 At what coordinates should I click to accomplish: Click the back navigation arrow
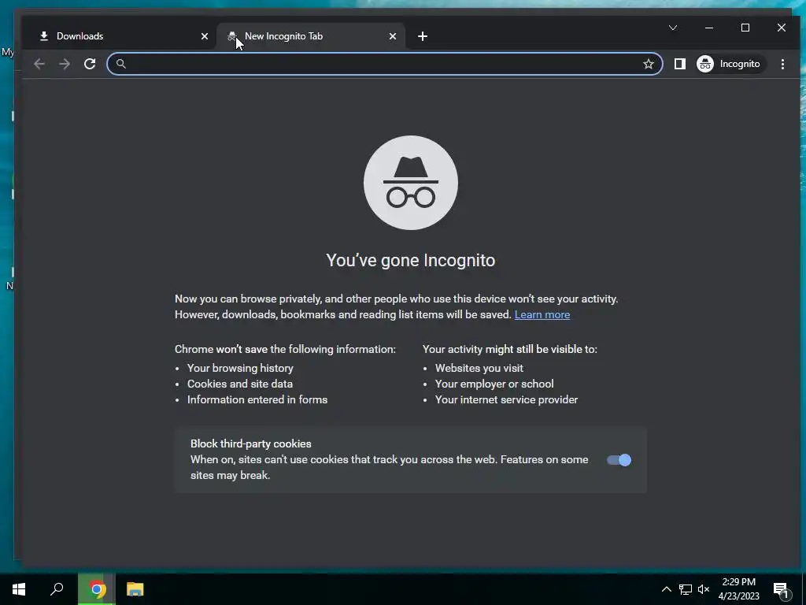(39, 64)
